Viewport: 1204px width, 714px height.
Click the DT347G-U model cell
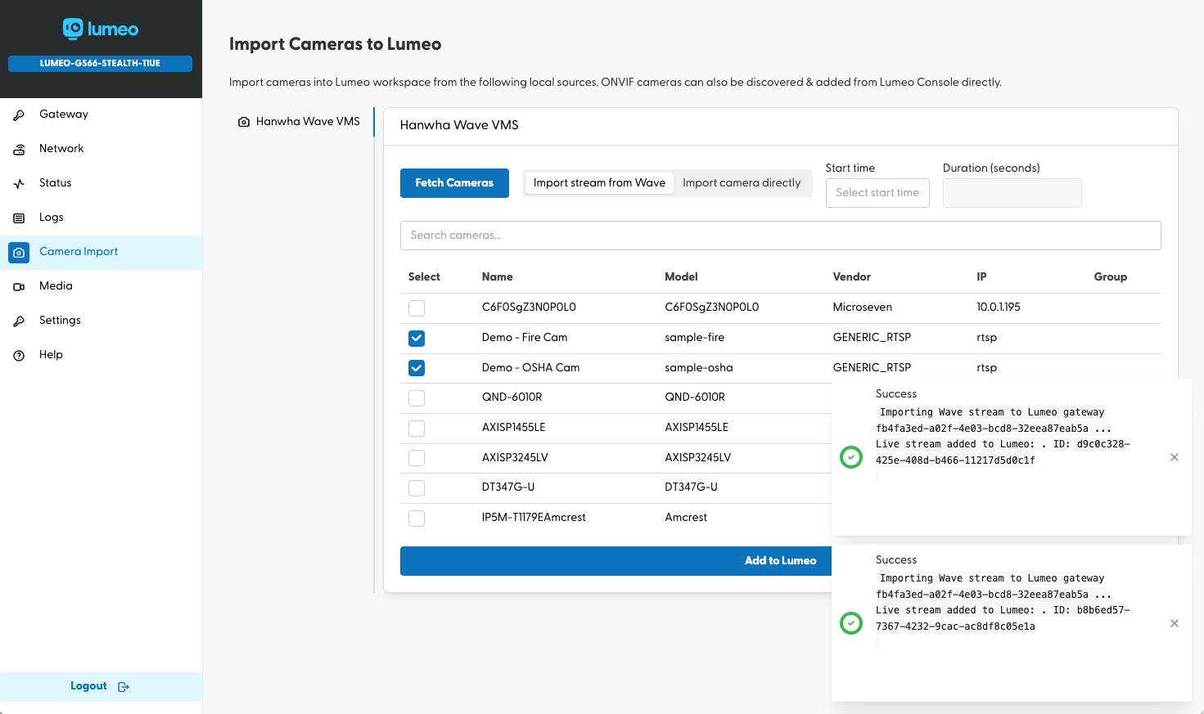click(x=691, y=487)
